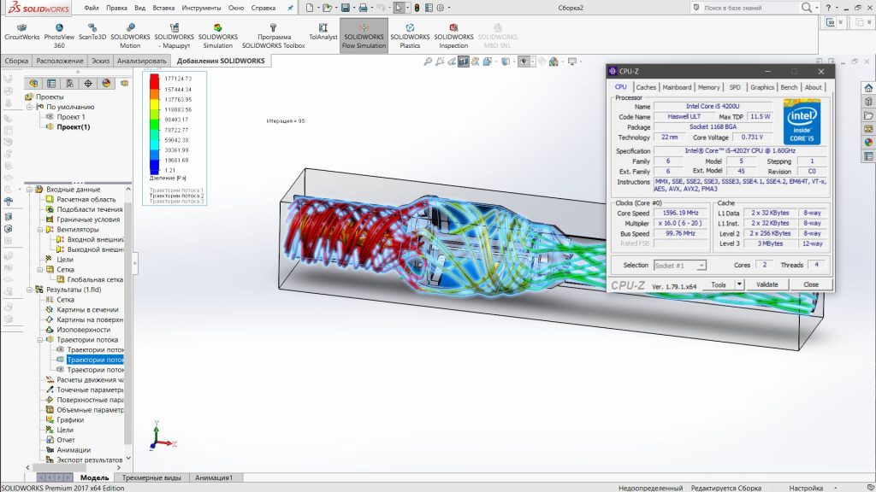Print the current document
Screen dimensions: 876x492
pyautogui.click(x=363, y=8)
